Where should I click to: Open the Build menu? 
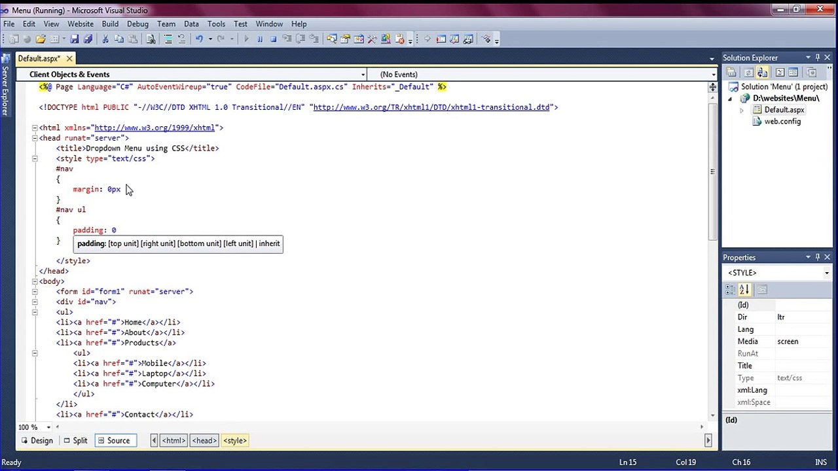[110, 24]
